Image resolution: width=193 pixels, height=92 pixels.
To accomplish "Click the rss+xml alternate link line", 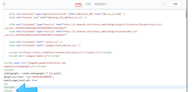I will point(67,14).
